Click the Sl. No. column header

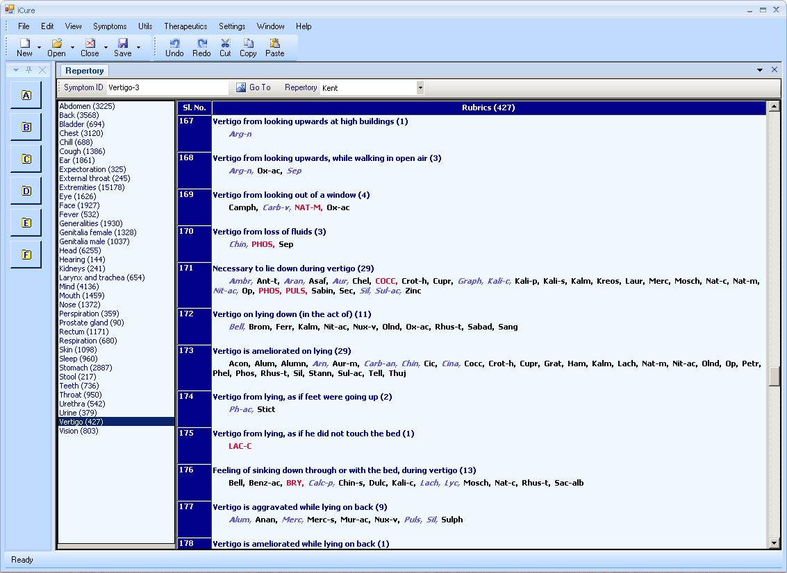click(194, 108)
